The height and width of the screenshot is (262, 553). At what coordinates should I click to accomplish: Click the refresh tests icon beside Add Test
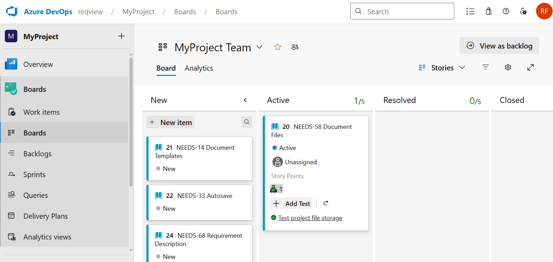326,203
